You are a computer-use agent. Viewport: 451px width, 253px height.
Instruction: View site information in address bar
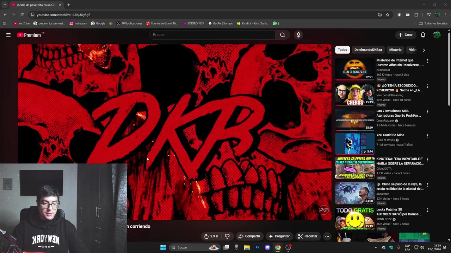coord(32,15)
